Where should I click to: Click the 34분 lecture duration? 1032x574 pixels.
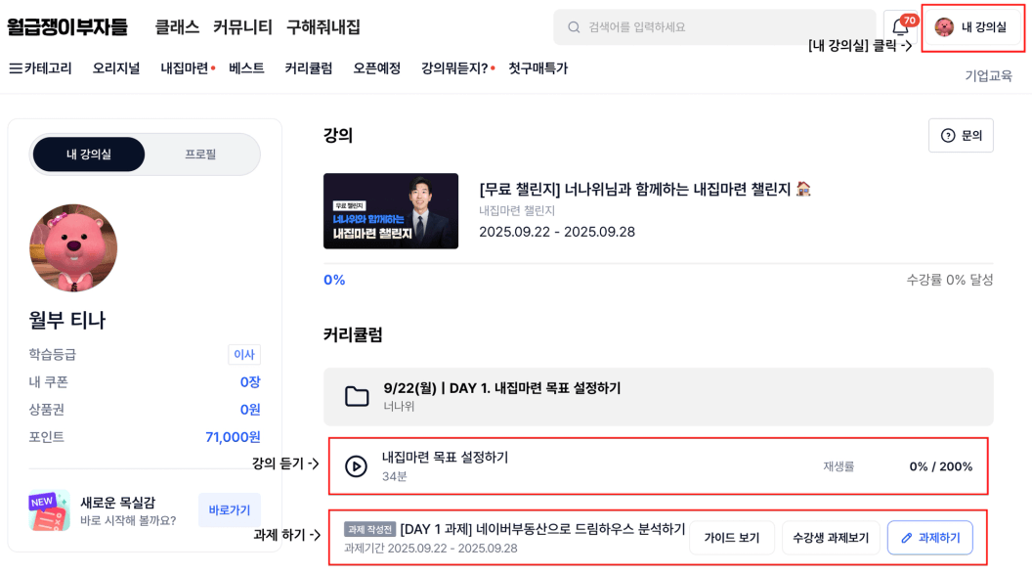(394, 476)
